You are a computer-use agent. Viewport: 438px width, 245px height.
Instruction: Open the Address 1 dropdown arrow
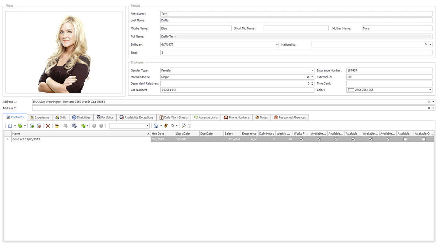(433, 102)
